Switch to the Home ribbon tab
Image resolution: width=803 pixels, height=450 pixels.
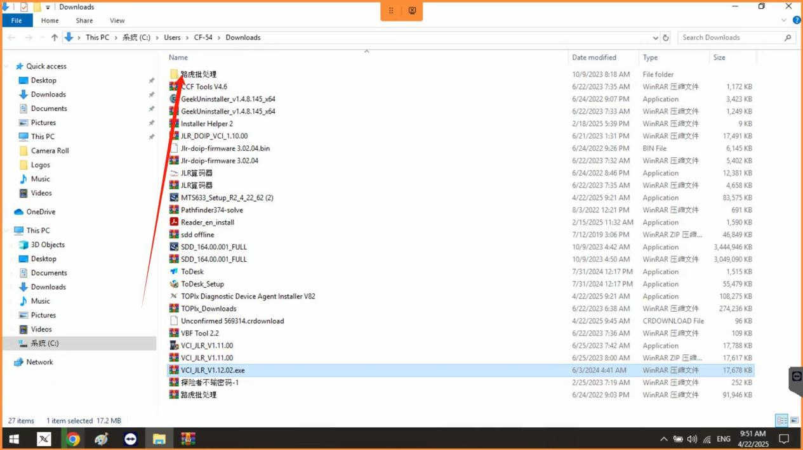click(50, 20)
